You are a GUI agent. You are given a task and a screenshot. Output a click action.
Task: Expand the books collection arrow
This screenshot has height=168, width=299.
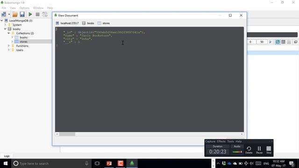click(x=12, y=37)
